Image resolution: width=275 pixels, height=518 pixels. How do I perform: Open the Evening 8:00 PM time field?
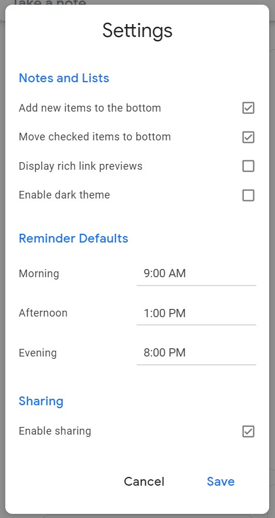(196, 353)
